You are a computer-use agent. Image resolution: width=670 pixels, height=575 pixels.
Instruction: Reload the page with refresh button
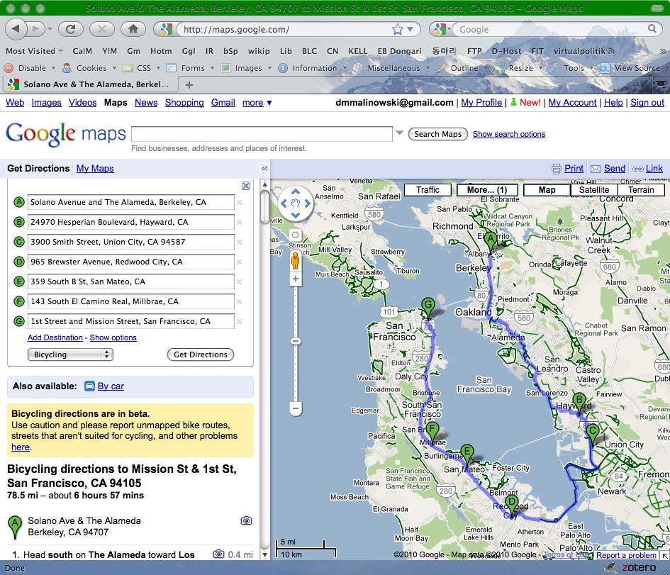[71, 29]
